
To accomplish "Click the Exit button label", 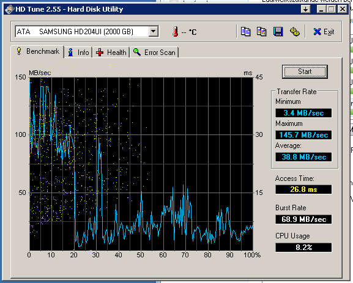I will click(x=329, y=32).
